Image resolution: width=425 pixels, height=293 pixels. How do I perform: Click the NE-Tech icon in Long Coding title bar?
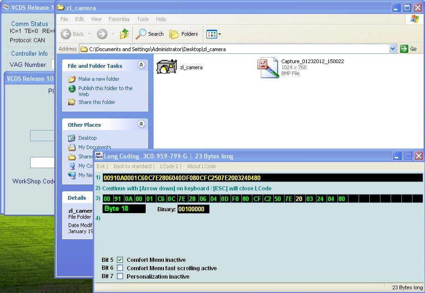[99, 156]
